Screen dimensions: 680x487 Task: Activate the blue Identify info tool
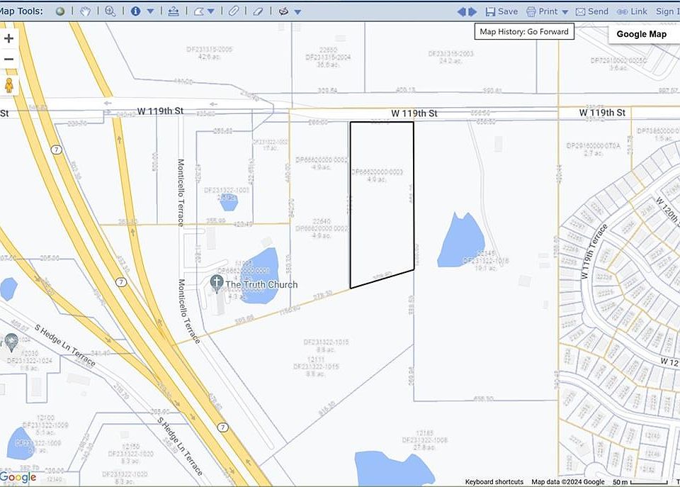click(x=136, y=11)
